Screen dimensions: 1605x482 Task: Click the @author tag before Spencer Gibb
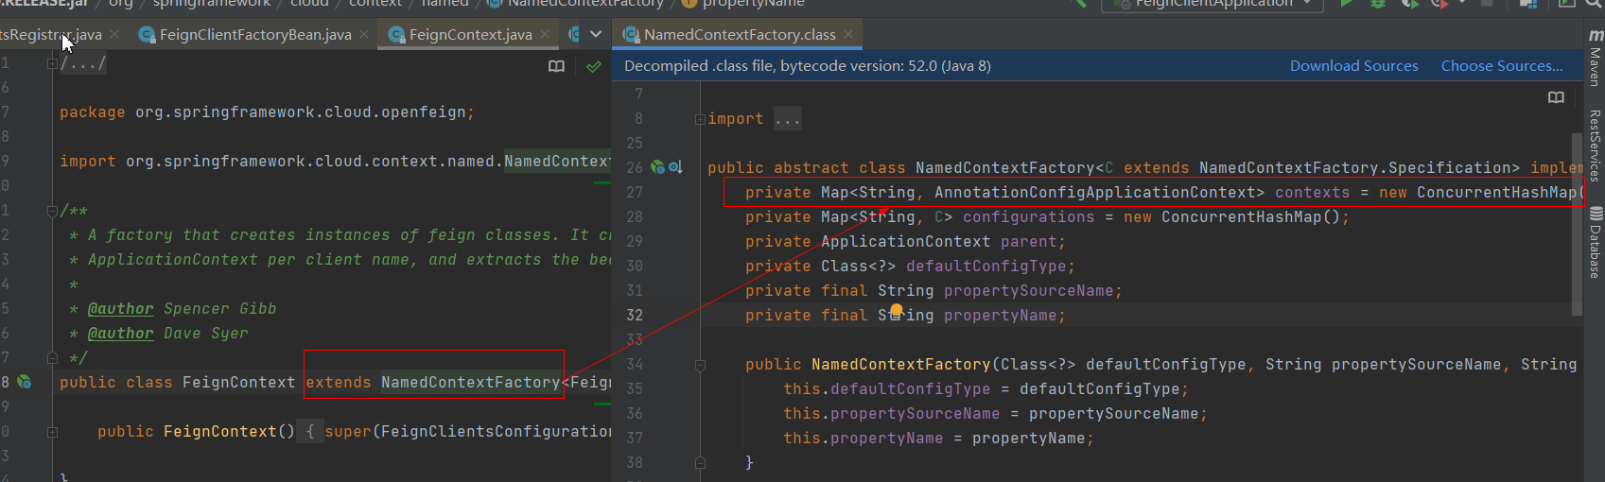[120, 309]
